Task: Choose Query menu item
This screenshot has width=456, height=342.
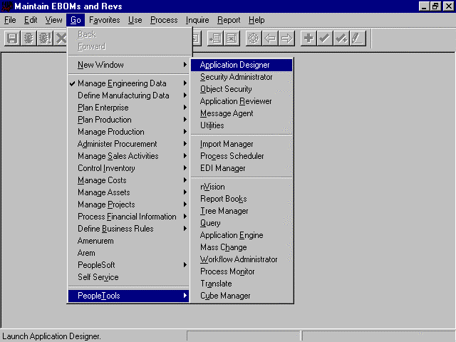Action: [x=242, y=223]
